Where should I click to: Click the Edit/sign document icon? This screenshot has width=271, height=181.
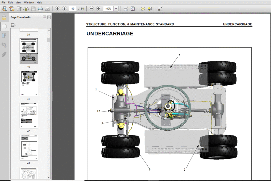19,8
